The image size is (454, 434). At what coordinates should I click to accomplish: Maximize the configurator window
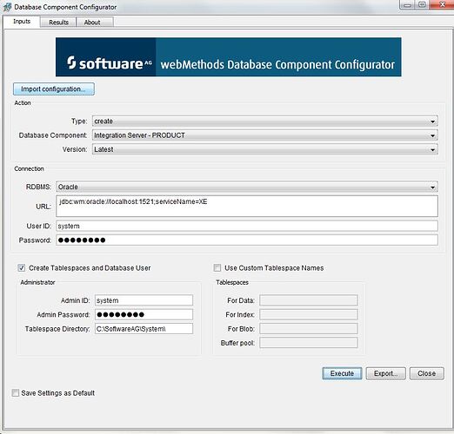[423, 5]
